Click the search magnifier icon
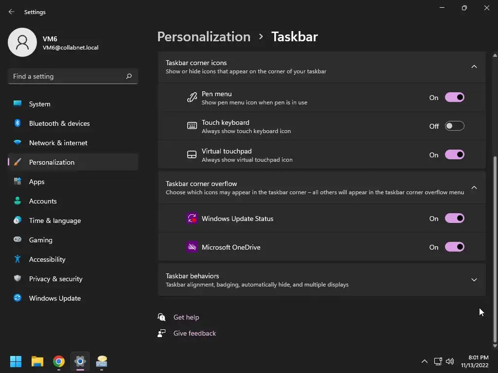The width and height of the screenshot is (498, 373). [129, 76]
